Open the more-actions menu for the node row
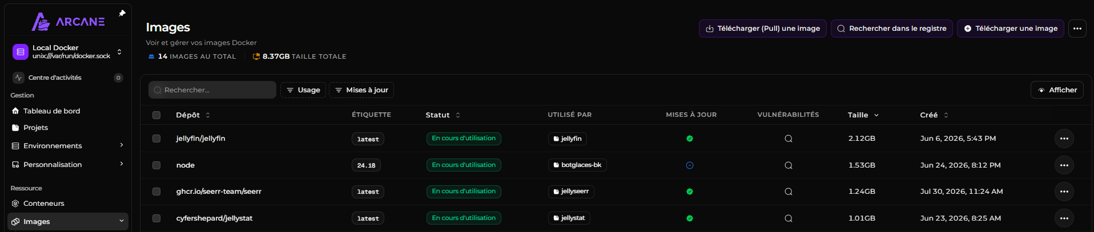The width and height of the screenshot is (1094, 232). (x=1064, y=165)
